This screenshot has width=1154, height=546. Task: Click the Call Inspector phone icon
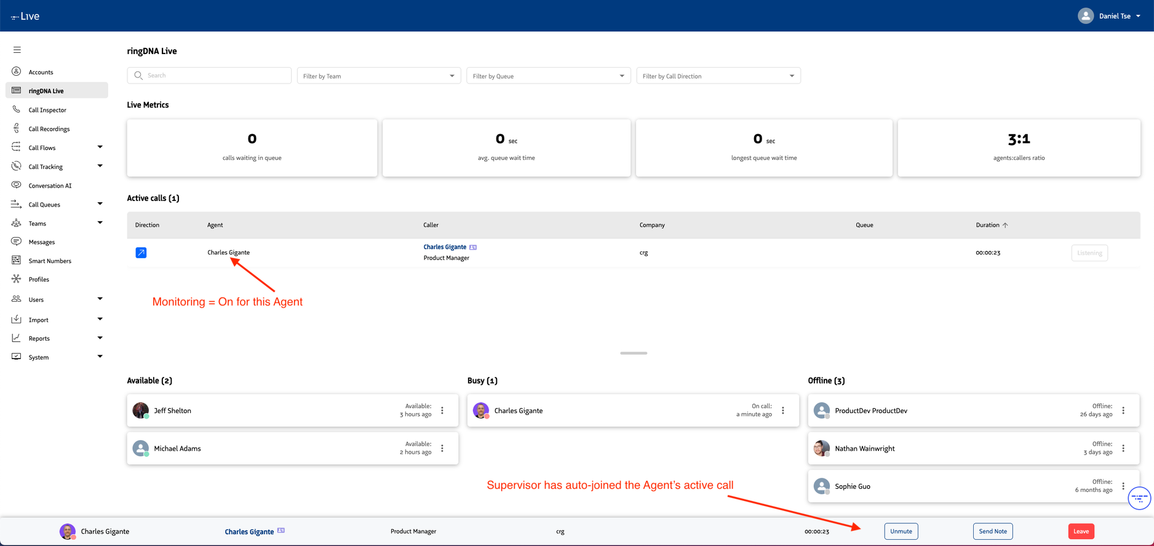pyautogui.click(x=17, y=109)
